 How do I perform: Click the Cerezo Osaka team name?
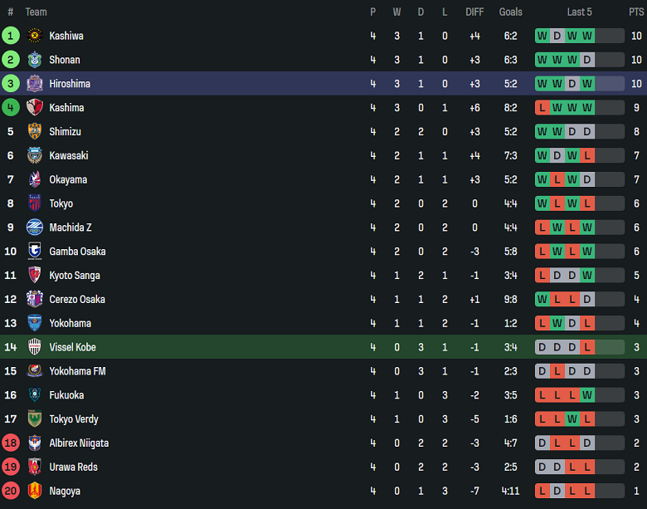pyautogui.click(x=77, y=299)
